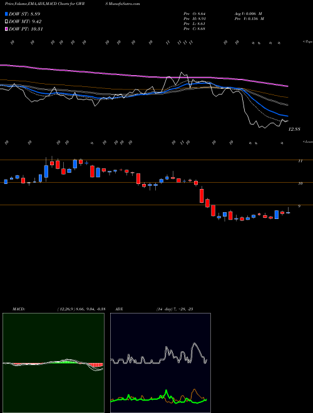
Task: Click the ADX indicator chart panel
Action: (160, 363)
